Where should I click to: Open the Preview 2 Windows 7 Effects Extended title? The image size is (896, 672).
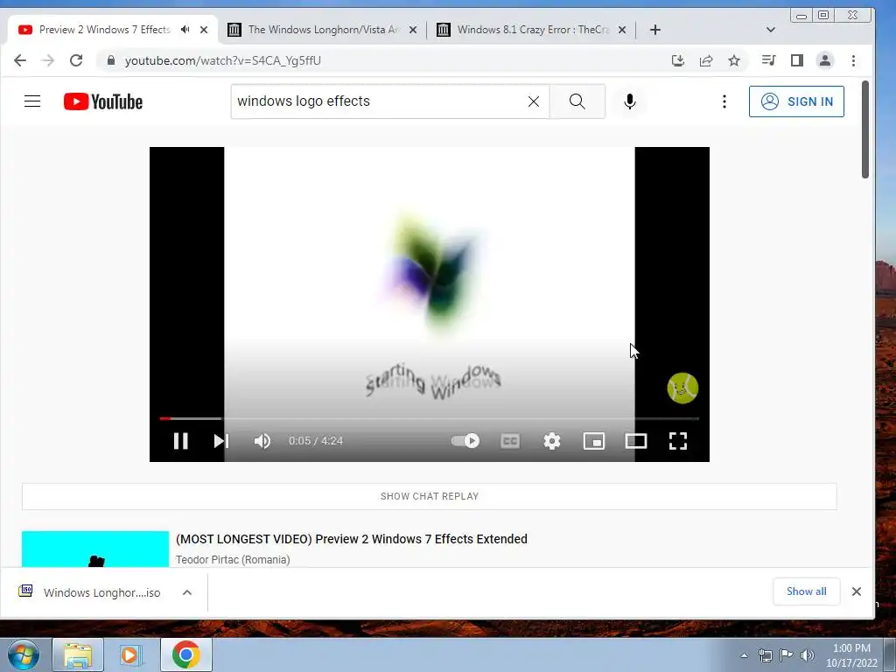(352, 539)
